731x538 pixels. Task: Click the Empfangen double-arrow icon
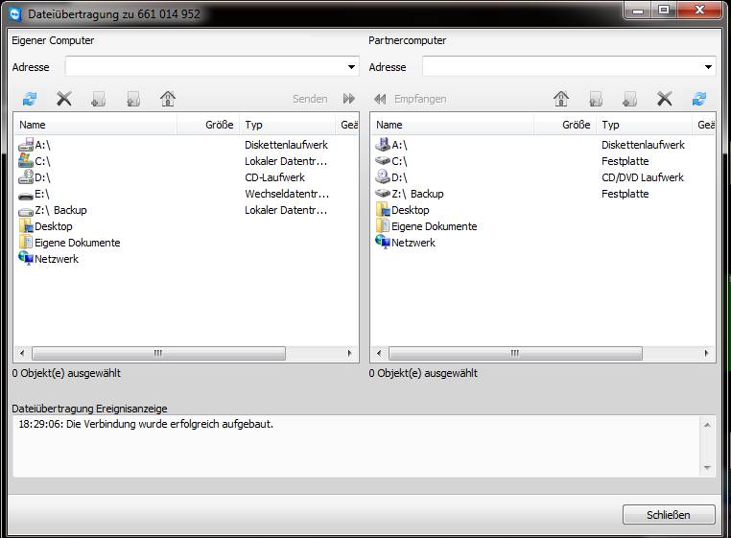coord(380,99)
